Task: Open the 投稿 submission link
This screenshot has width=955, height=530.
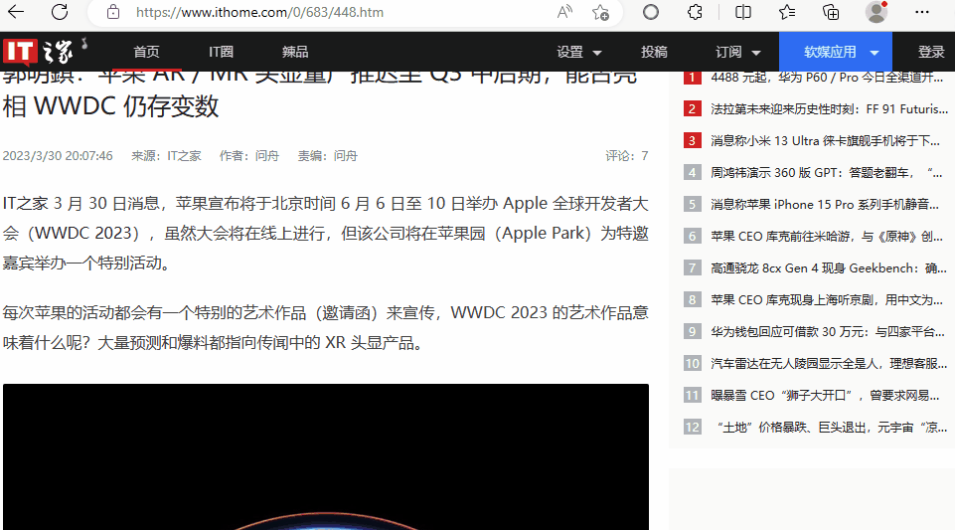Action: (x=654, y=52)
